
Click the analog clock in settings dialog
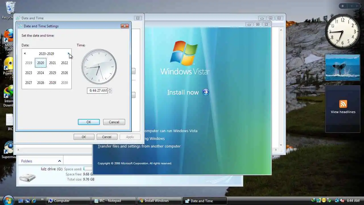(x=99, y=67)
